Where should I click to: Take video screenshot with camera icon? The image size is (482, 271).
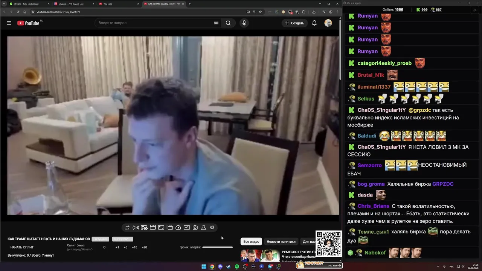pos(195,228)
